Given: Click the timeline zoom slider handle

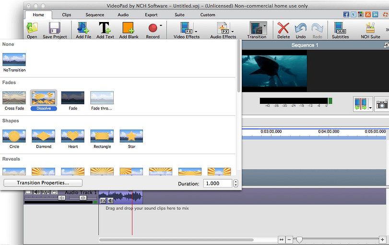Looking at the screenshot, I should pyautogui.click(x=299, y=239).
